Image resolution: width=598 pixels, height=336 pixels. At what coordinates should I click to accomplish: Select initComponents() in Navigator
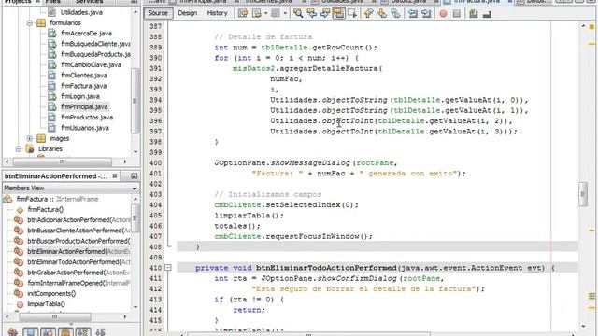[x=51, y=294]
